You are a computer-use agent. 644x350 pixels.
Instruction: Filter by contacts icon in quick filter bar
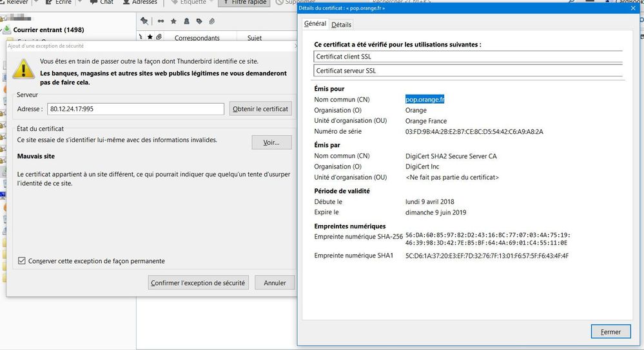tap(186, 21)
